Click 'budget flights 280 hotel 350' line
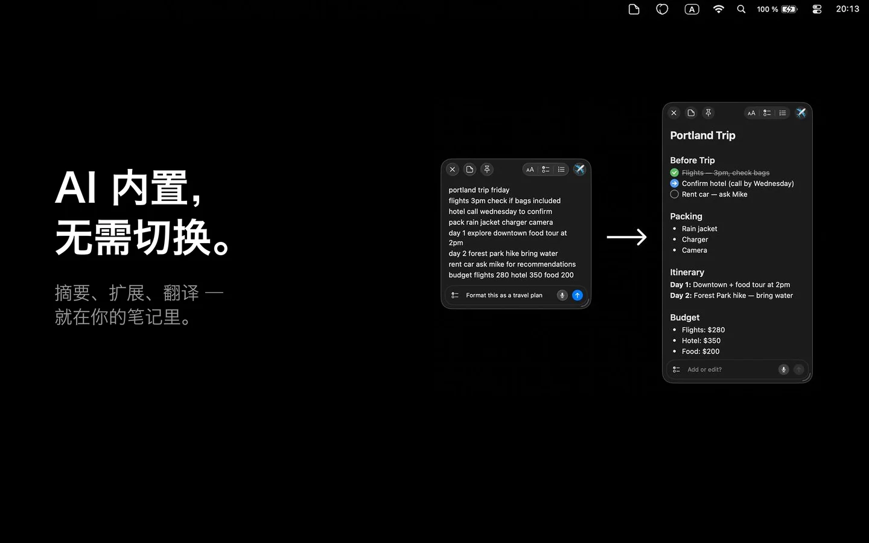This screenshot has height=543, width=869. tap(511, 275)
